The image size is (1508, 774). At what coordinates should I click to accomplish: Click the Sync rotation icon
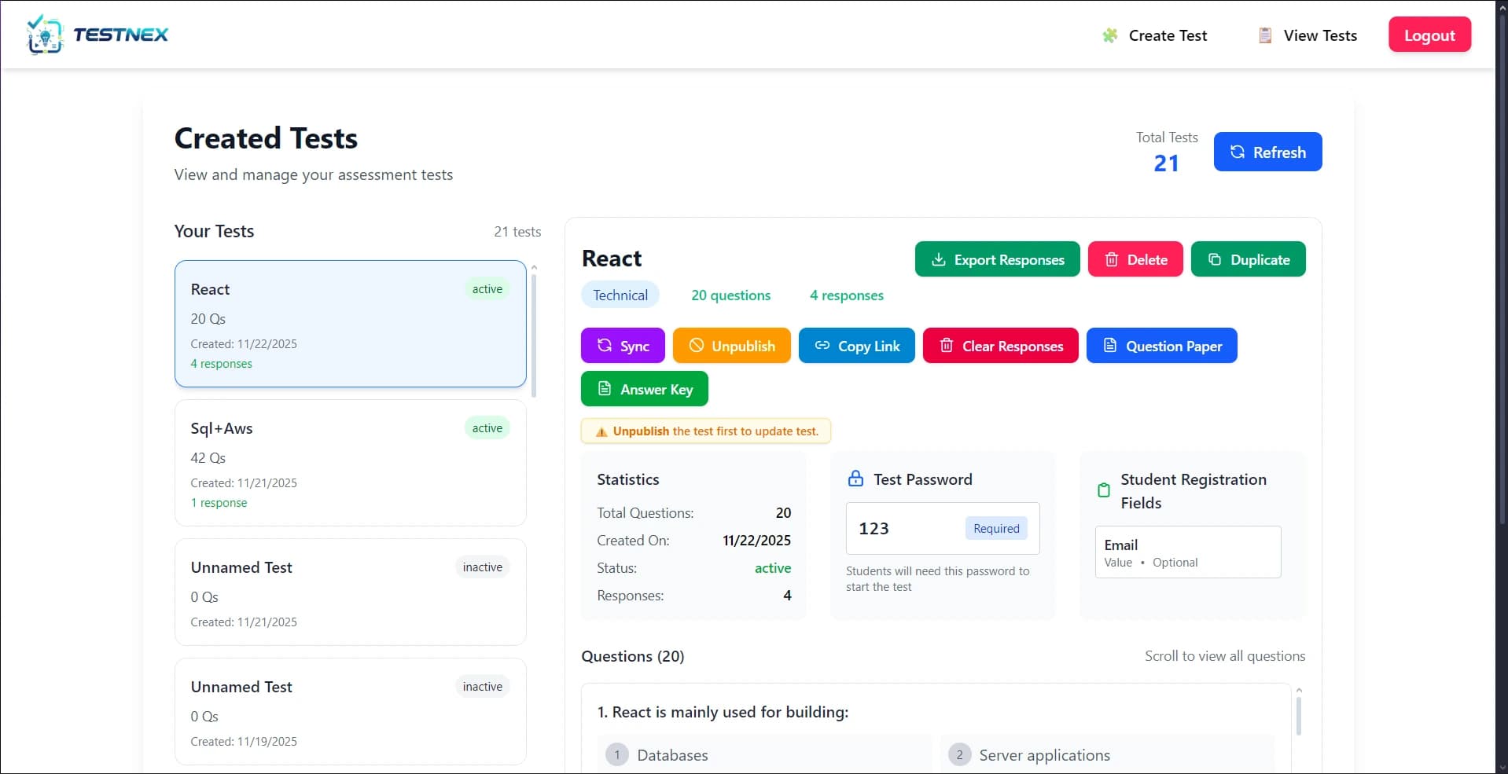(x=603, y=345)
